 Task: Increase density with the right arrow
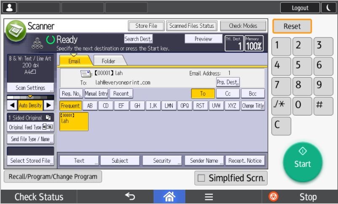coord(49,105)
